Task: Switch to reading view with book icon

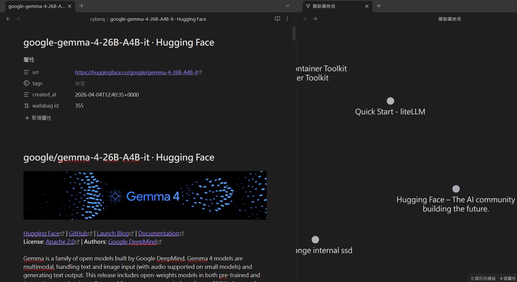Action: coord(277,19)
